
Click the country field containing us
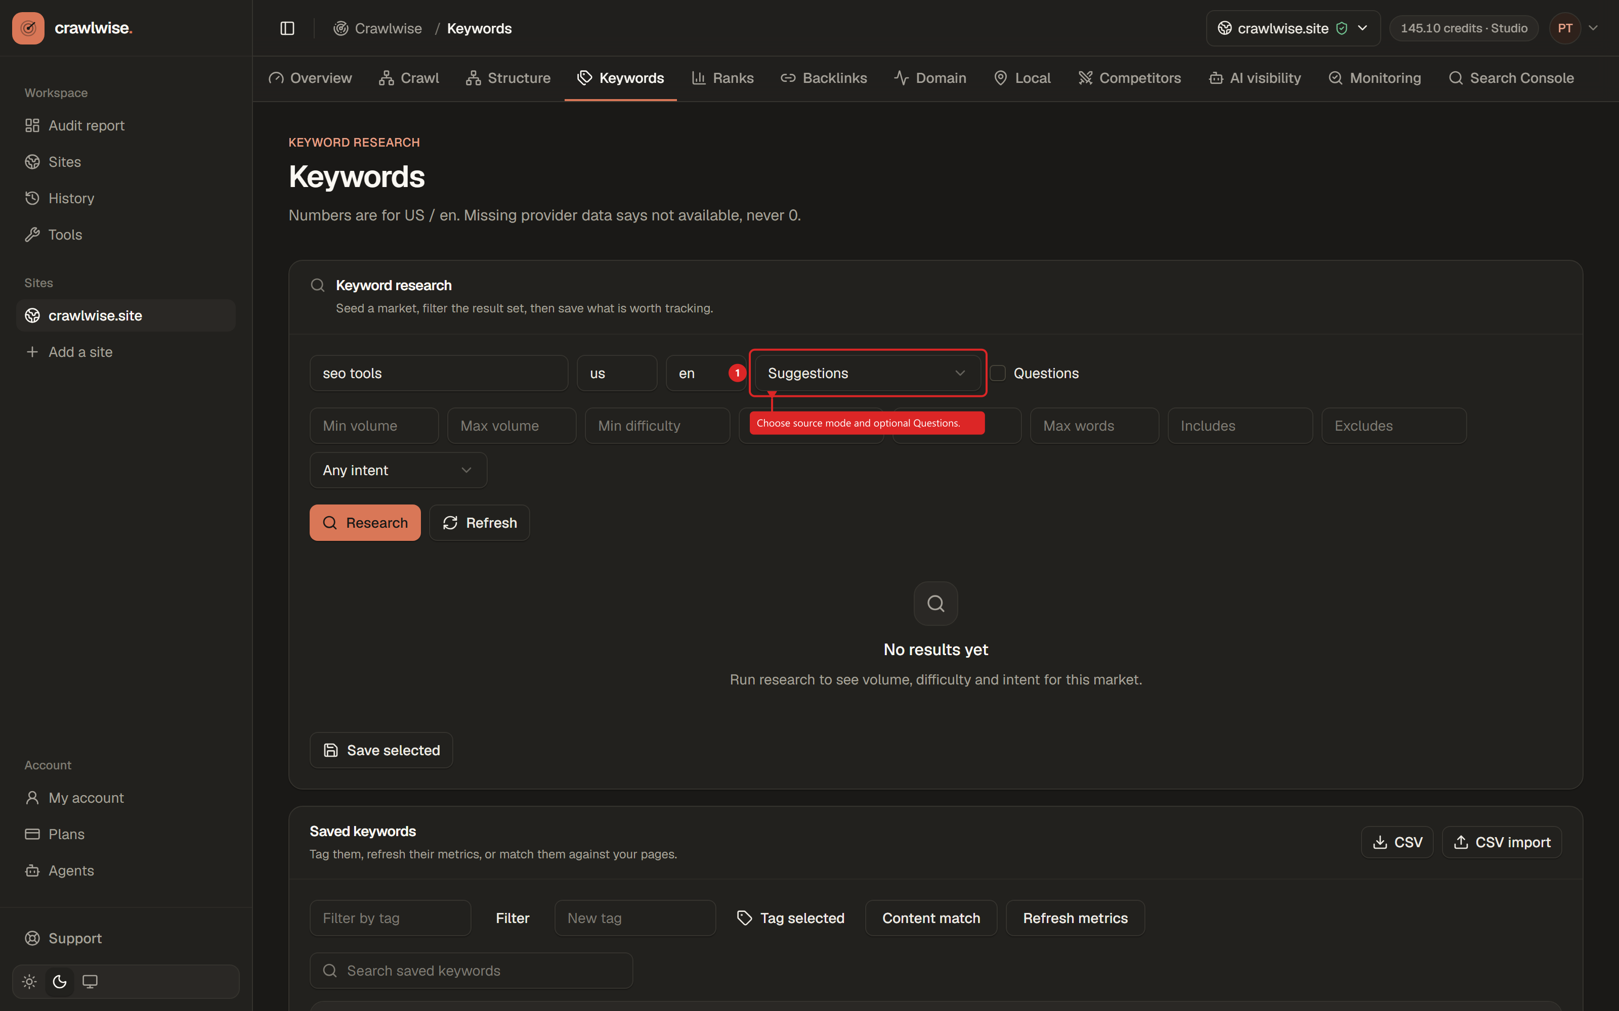tap(617, 373)
